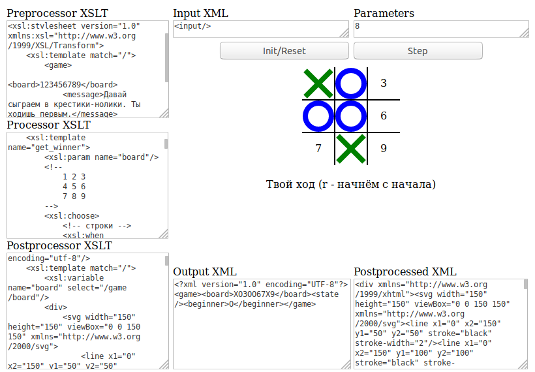Click the board cell labeled 7
Screen dimensions: 535x372
(x=318, y=148)
